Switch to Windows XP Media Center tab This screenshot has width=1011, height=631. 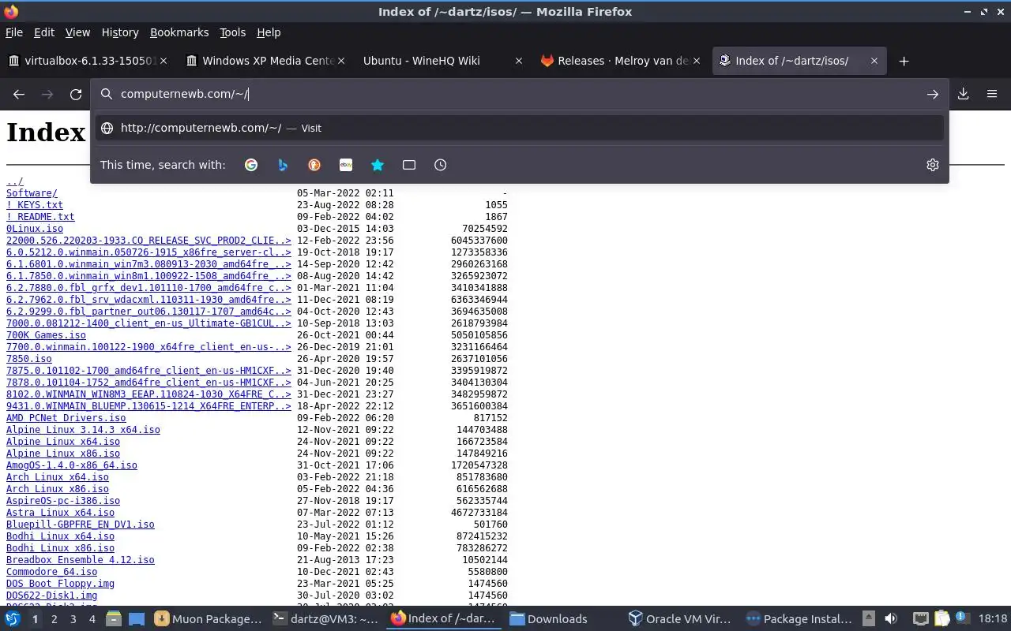[265, 61]
